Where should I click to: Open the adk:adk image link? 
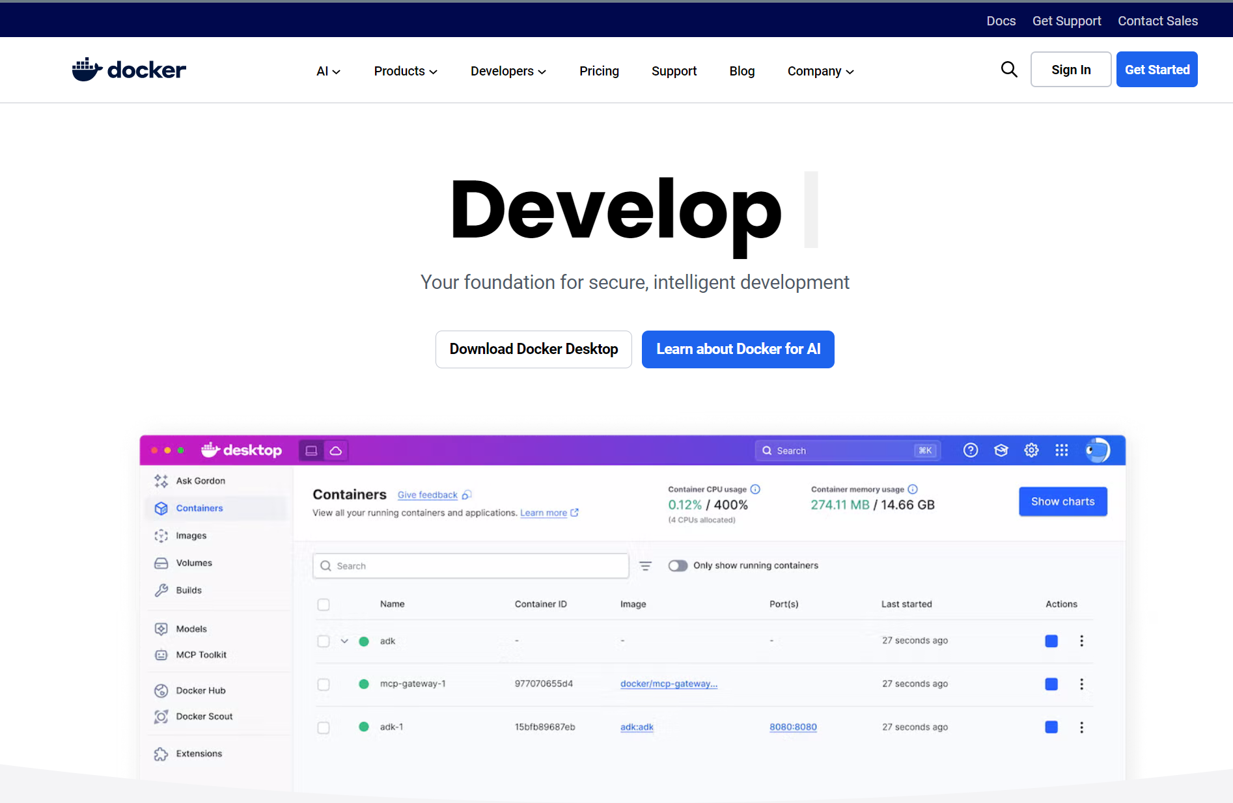(637, 727)
